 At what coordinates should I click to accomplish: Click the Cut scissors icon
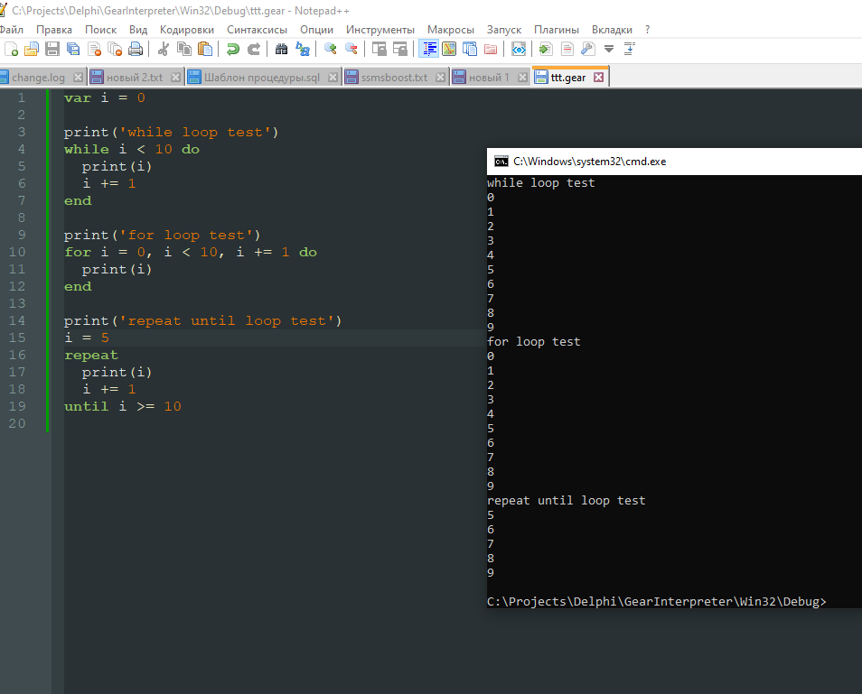tap(164, 49)
